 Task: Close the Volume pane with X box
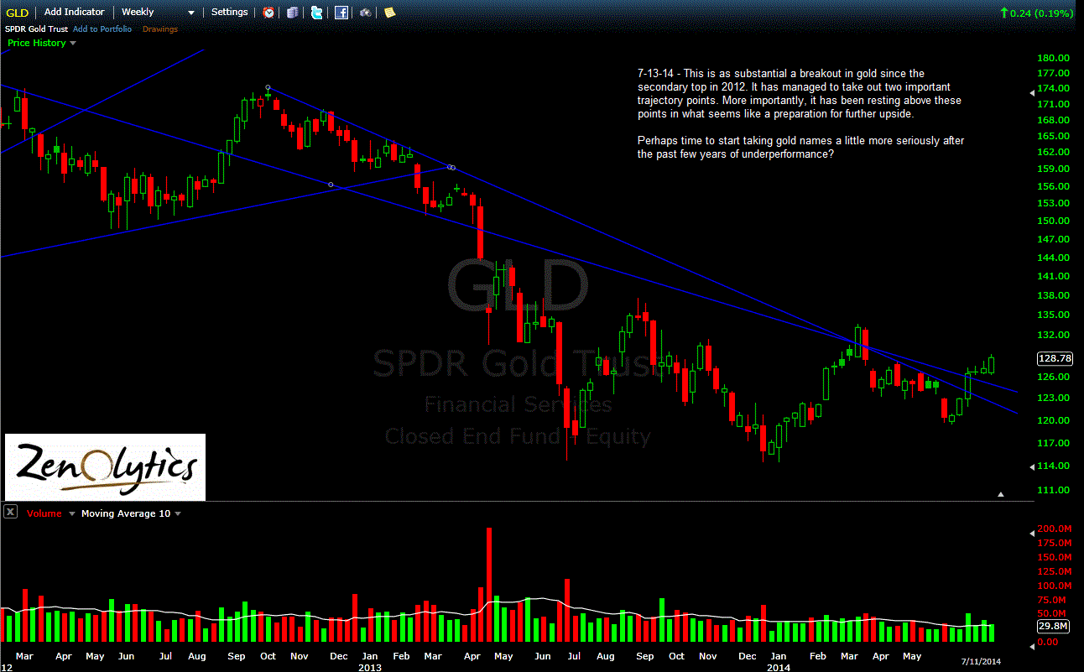point(9,512)
